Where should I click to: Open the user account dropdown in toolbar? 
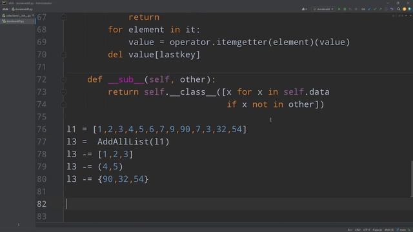click(304, 9)
